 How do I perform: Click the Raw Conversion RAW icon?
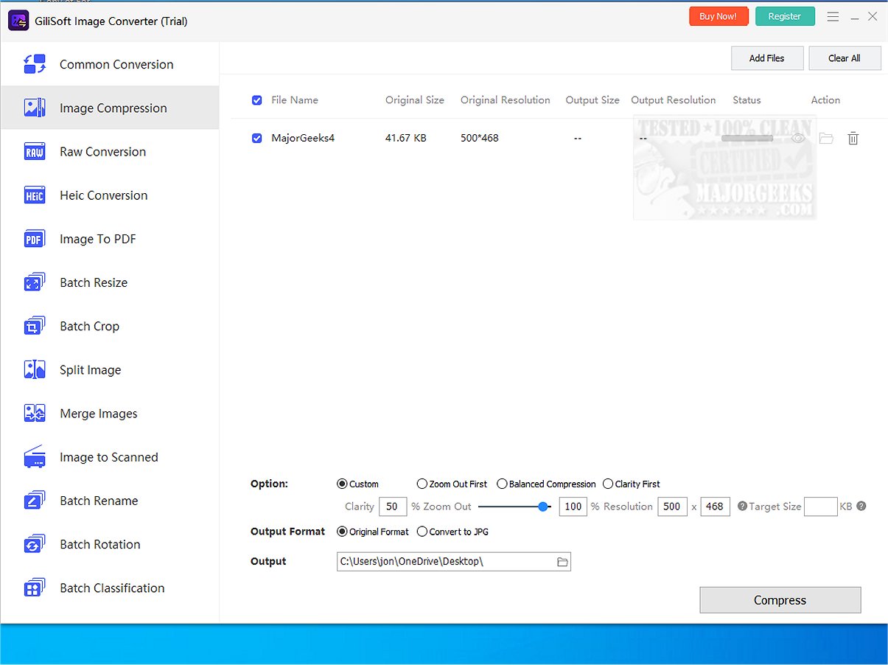[35, 151]
